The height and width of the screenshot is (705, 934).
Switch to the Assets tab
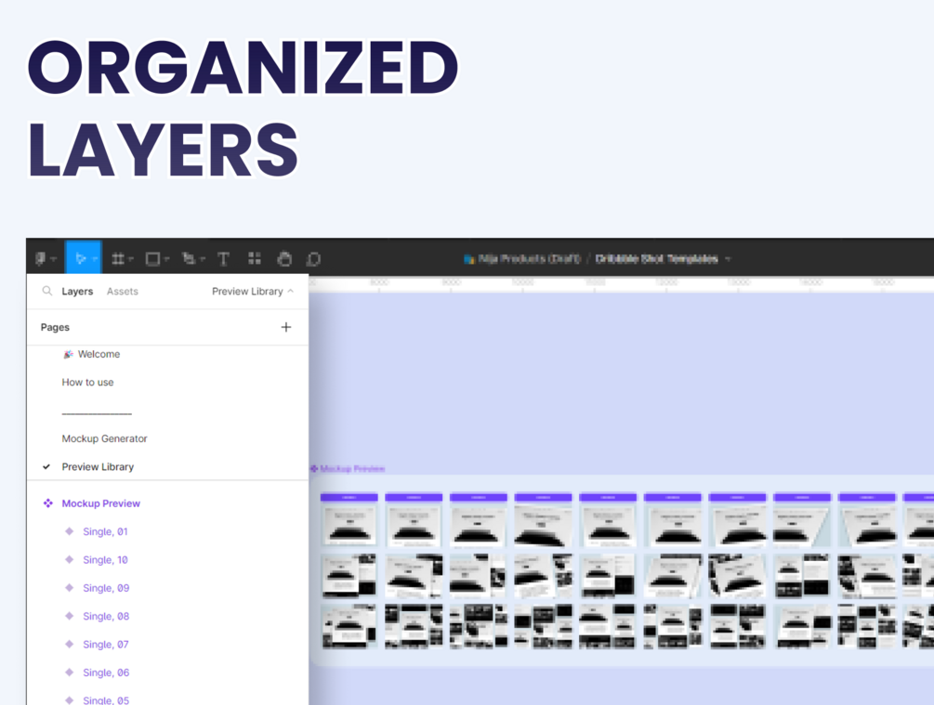pyautogui.click(x=122, y=291)
